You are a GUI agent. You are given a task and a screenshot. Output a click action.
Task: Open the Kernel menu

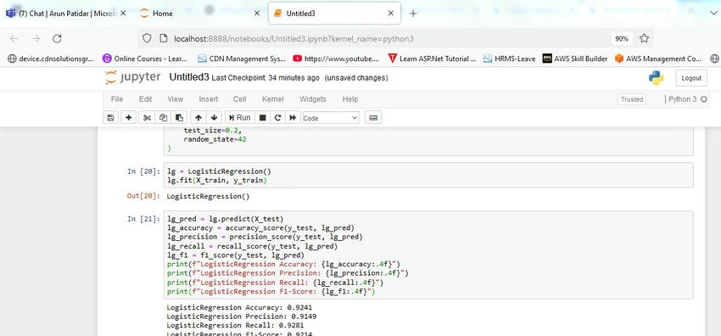point(272,98)
